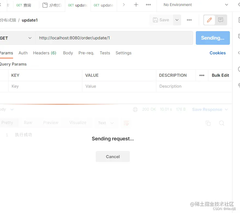
Task: Open the Headers (6) tab
Action: pos(45,53)
